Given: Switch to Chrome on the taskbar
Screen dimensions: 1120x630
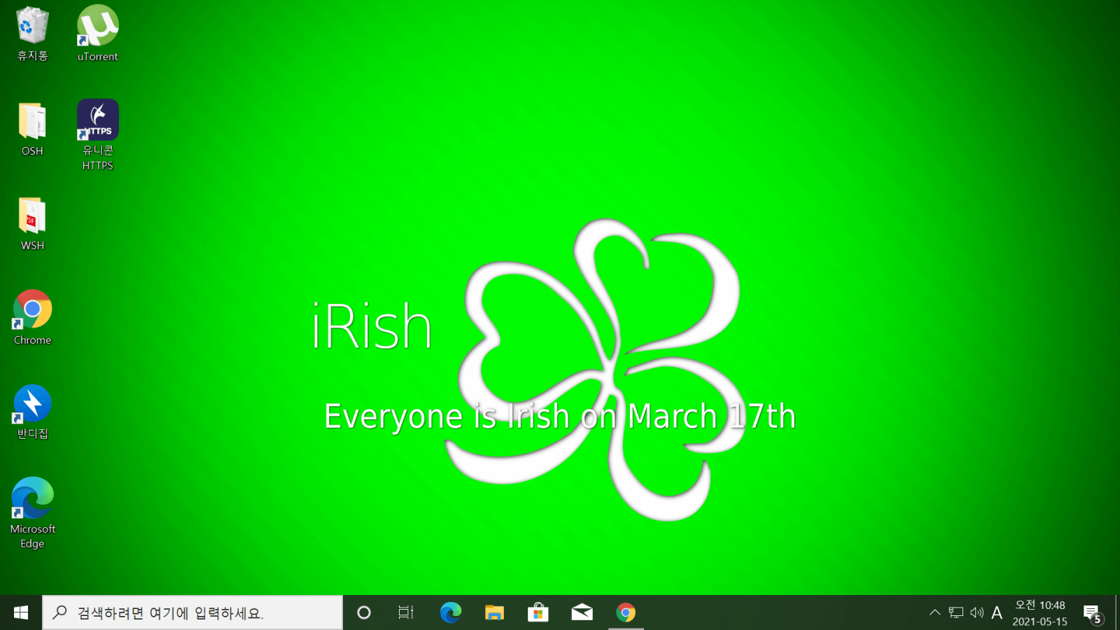Looking at the screenshot, I should point(626,612).
